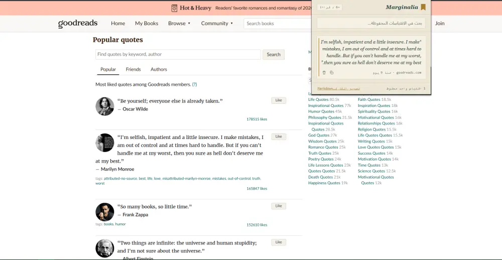Screen dimensions: 502x260
Task: Open the (?) help link
Action: (194, 84)
